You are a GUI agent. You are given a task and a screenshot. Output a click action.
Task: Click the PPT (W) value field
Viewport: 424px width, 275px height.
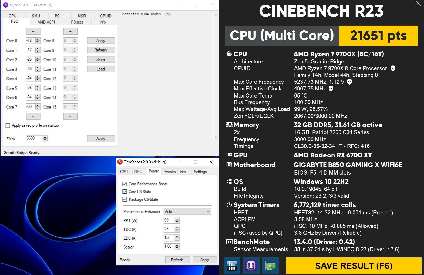pyautogui.click(x=169, y=220)
